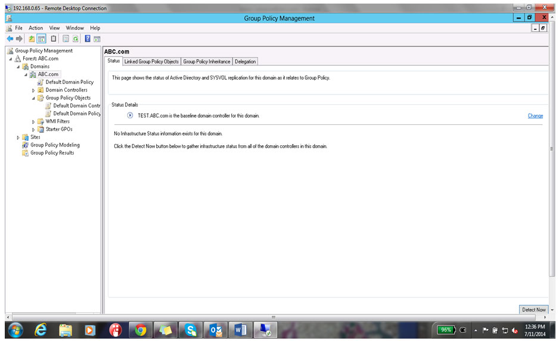Click the clipboard icon in the toolbar
The image size is (559, 341).
tap(54, 39)
